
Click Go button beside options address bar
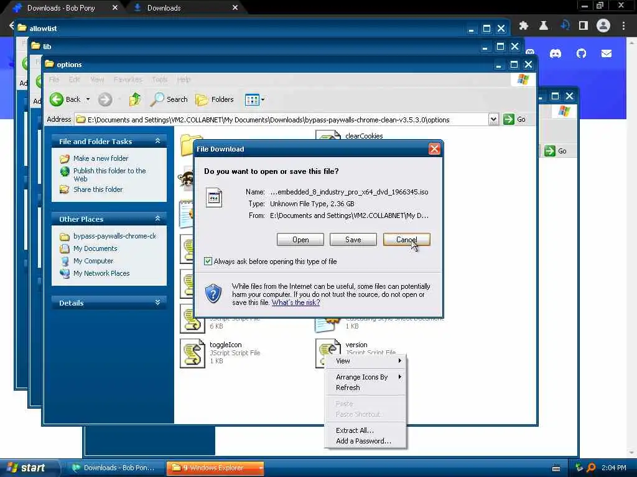(514, 119)
